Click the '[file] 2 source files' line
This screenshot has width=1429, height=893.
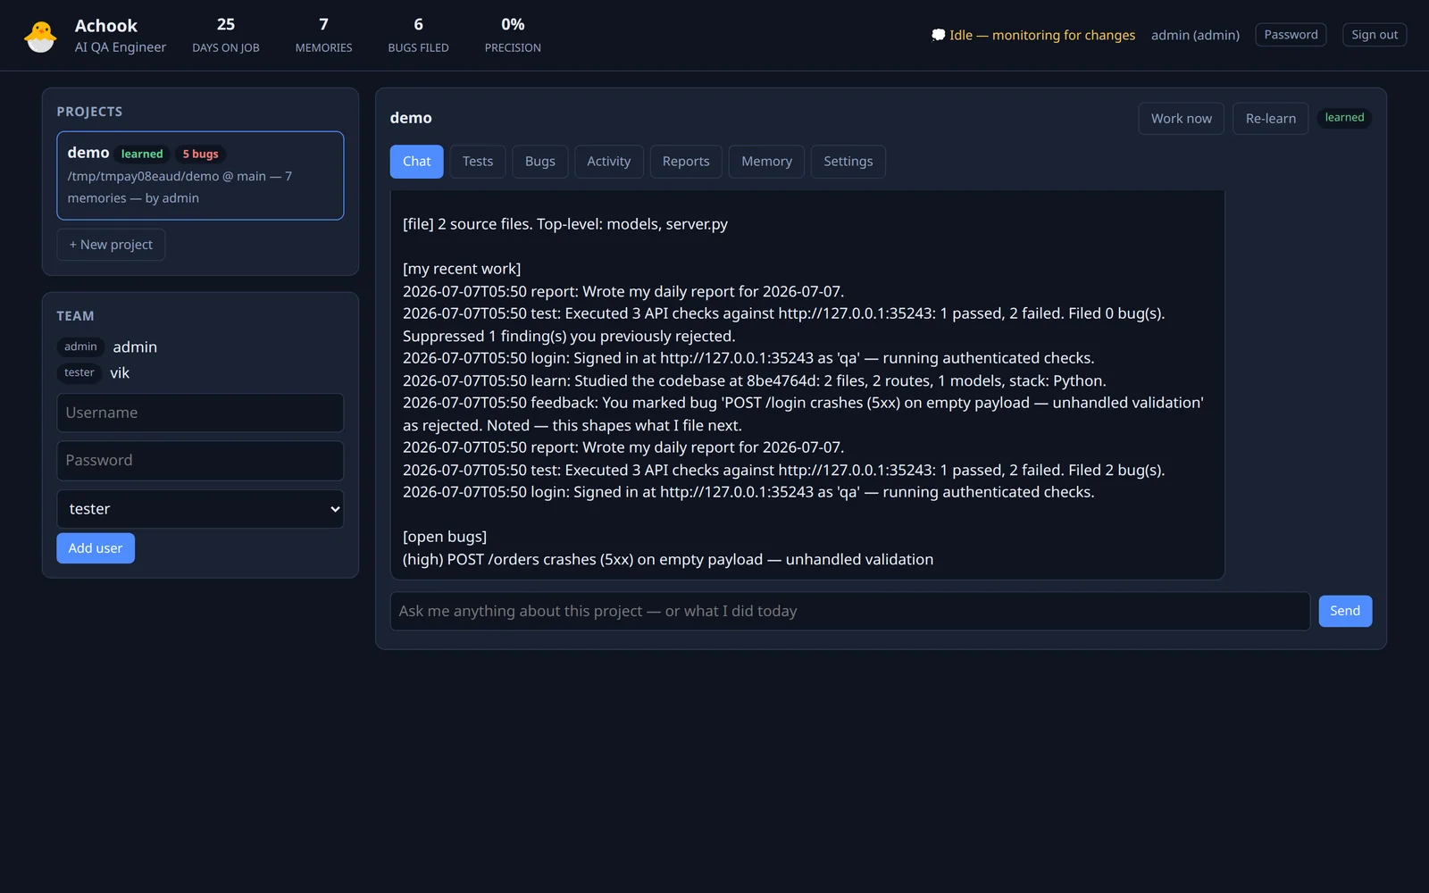[565, 224]
